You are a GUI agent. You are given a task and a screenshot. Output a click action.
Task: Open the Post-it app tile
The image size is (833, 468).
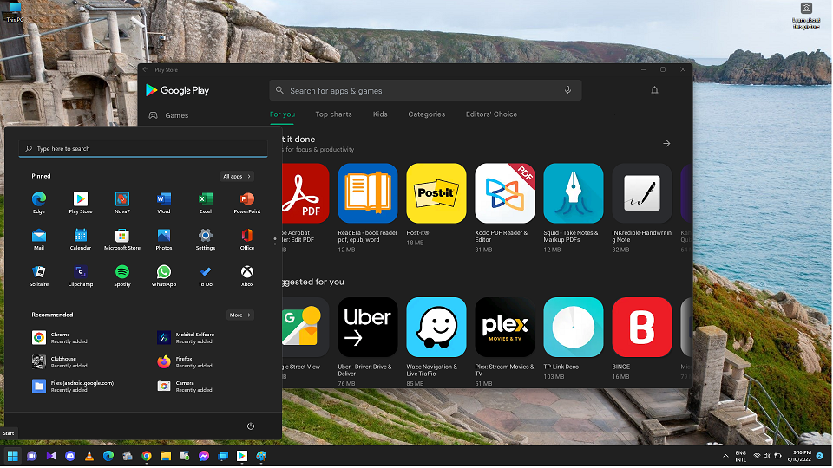(x=436, y=193)
